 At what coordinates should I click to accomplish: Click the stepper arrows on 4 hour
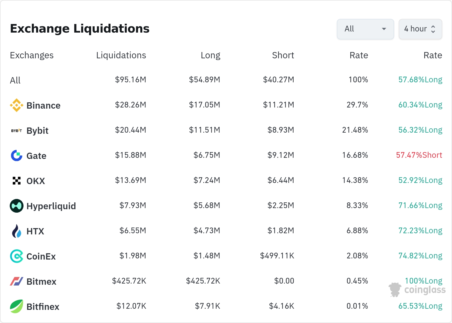click(433, 29)
